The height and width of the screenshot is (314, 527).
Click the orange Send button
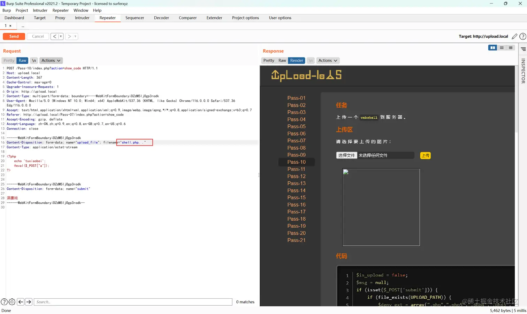click(14, 36)
